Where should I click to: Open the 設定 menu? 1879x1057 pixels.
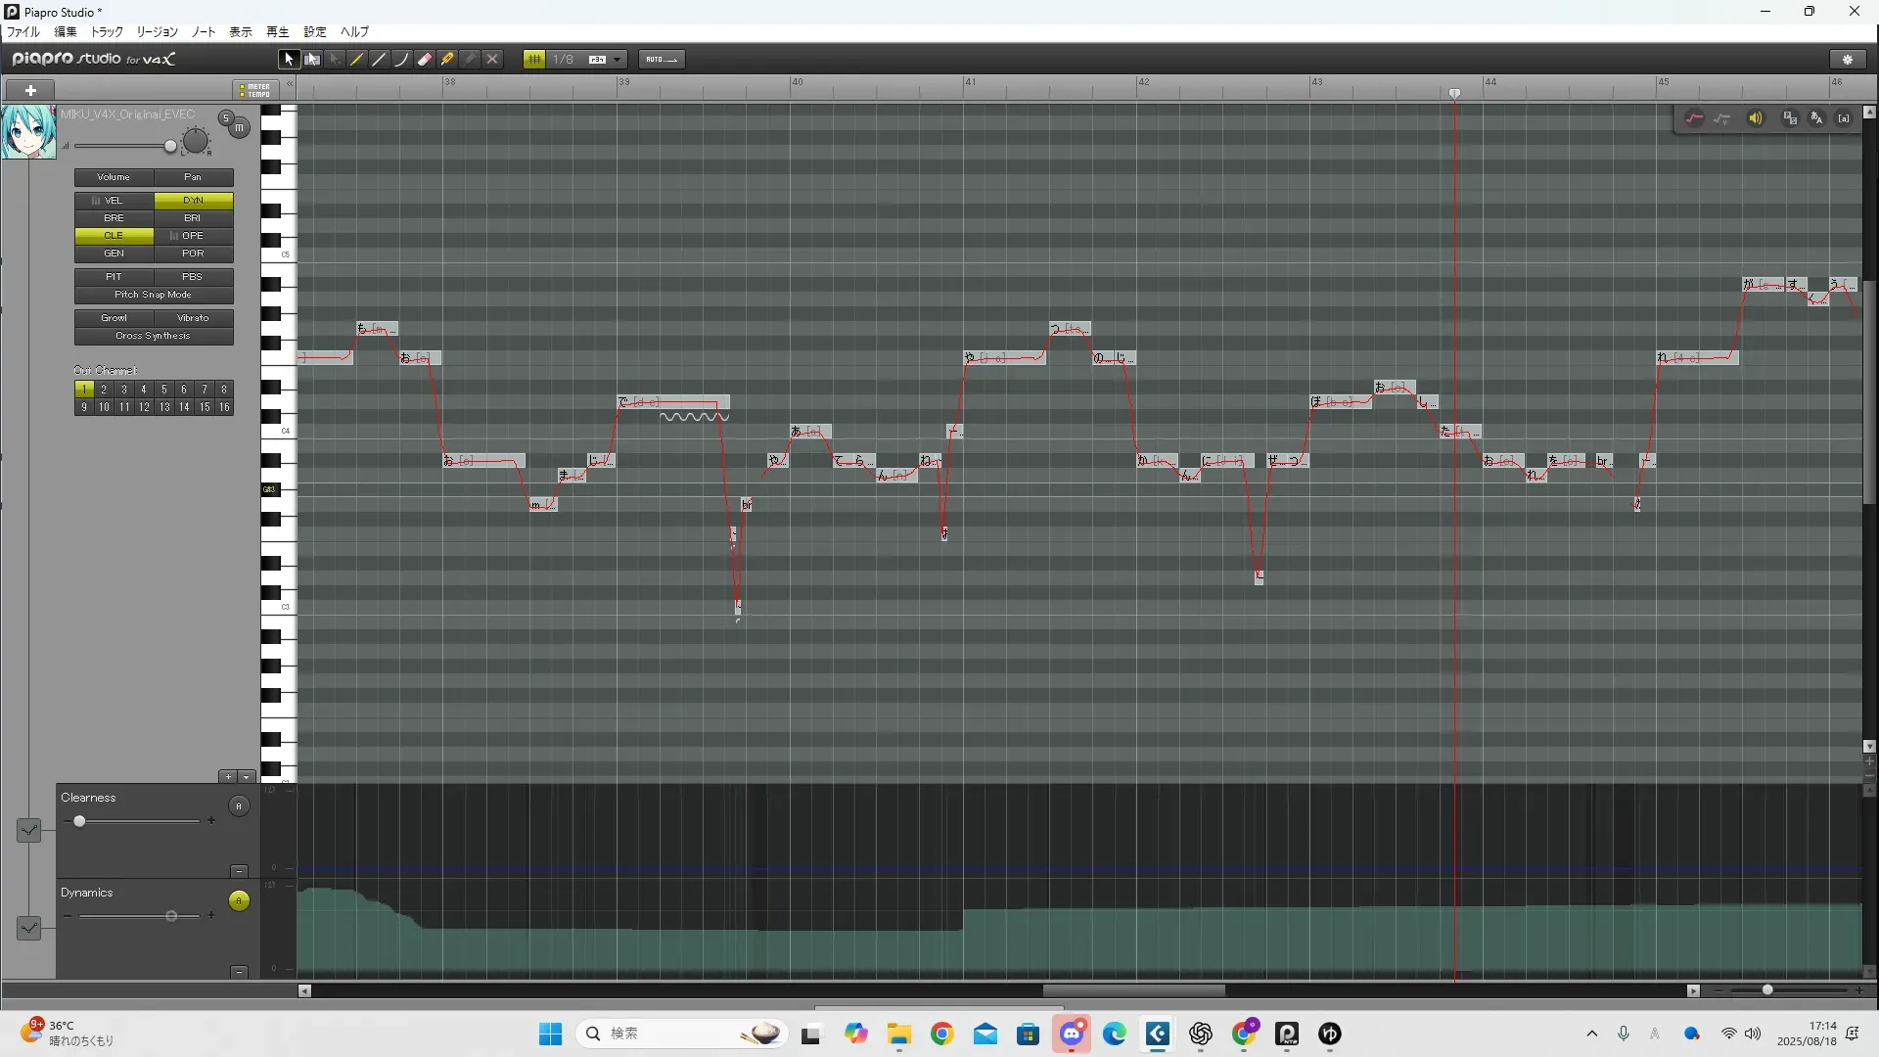coord(315,32)
